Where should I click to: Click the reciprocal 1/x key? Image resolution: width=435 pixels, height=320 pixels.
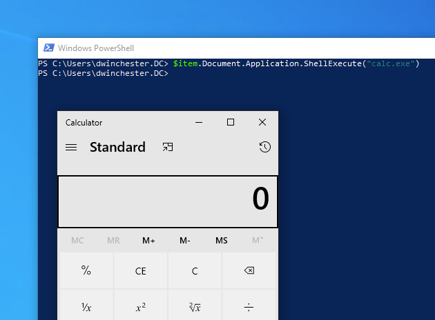[86, 305]
